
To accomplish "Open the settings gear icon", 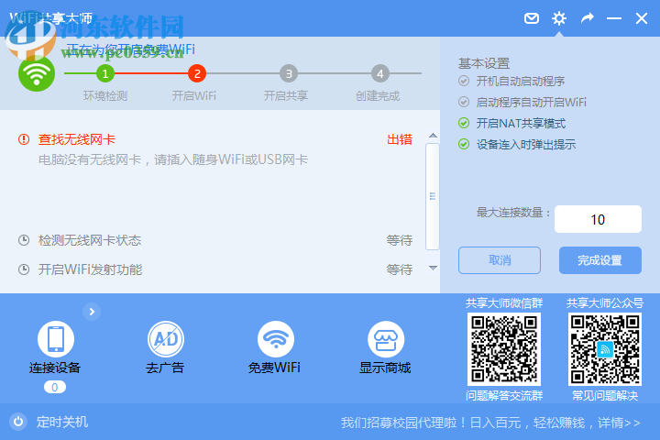I will coord(559,18).
